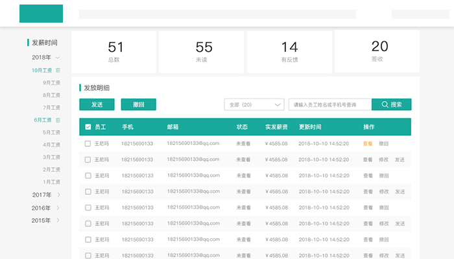This screenshot has height=259, width=454.
Task: Click 撤回 next to the orange 查看 link
Action: click(384, 144)
